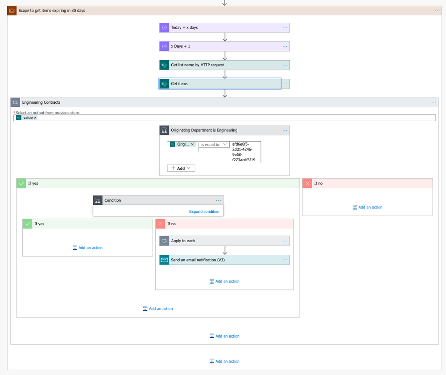This screenshot has height=375, width=446.
Task: Open the ellipsis menu on the "Get items" action
Action: pos(285,83)
